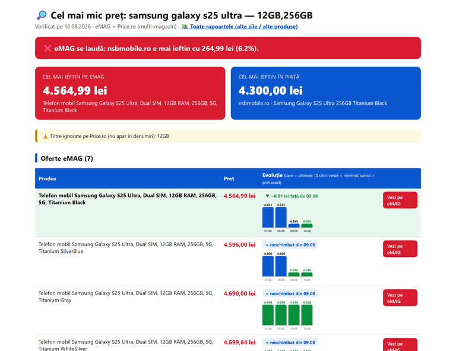Viewport: 456px width, 351px height.
Task: Click the '4.300,00 lei' price in the blue card
Action: pyautogui.click(x=271, y=90)
